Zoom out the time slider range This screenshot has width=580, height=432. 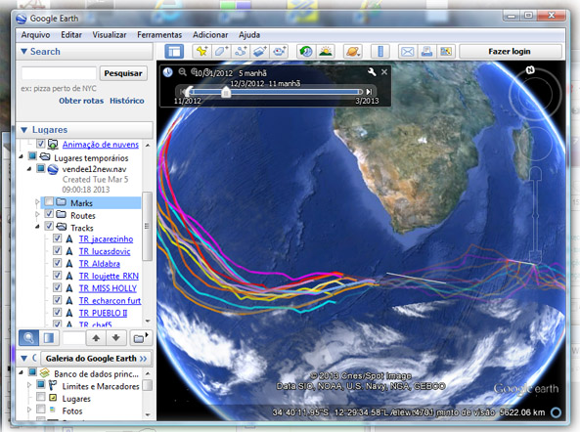(182, 72)
